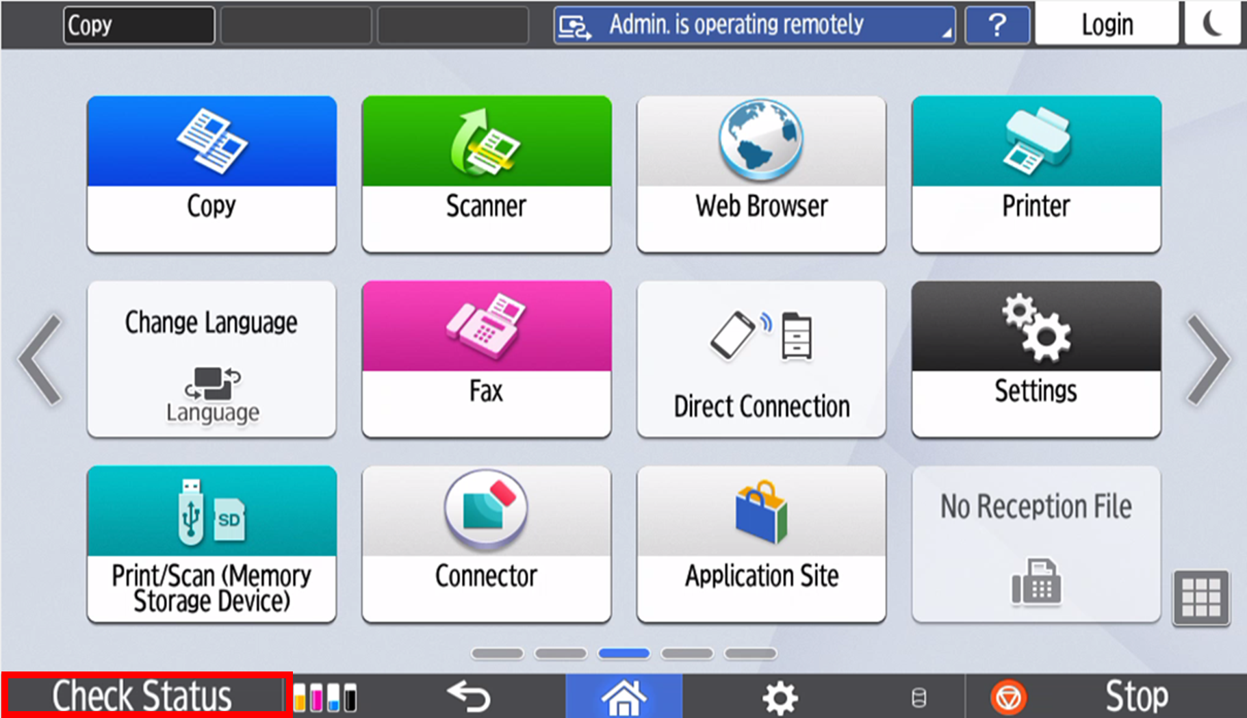This screenshot has height=718, width=1247.
Task: Go to the previous home page
Action: click(x=40, y=359)
